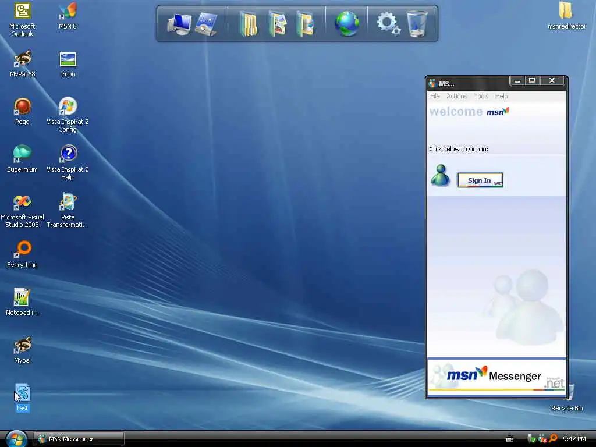Click the green checkmark device tray icon

(531, 439)
